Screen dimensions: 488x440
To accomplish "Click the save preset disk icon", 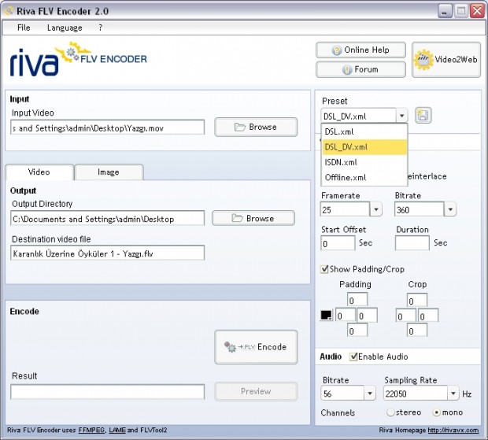I will tap(423, 116).
